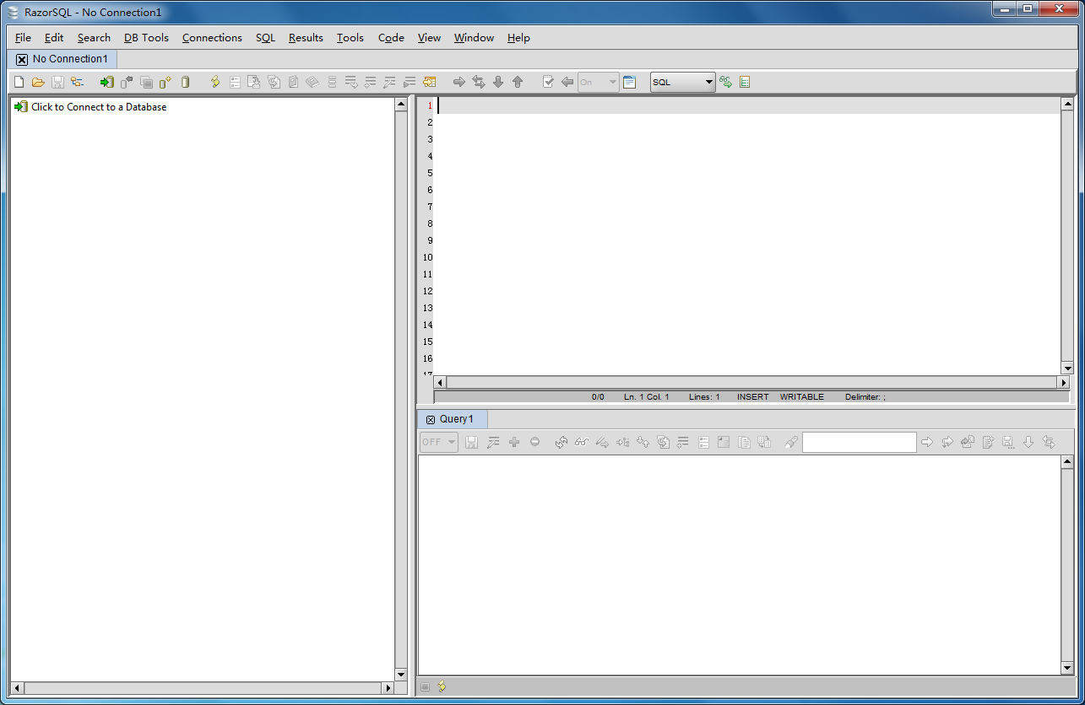Image resolution: width=1085 pixels, height=705 pixels.
Task: Click the 'Ln. 1 Col. 1' status text
Action: click(647, 396)
